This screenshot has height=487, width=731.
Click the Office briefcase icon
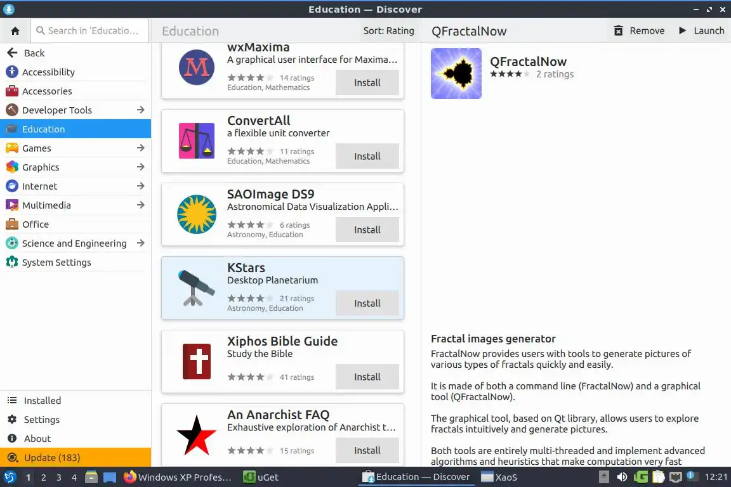(x=11, y=224)
